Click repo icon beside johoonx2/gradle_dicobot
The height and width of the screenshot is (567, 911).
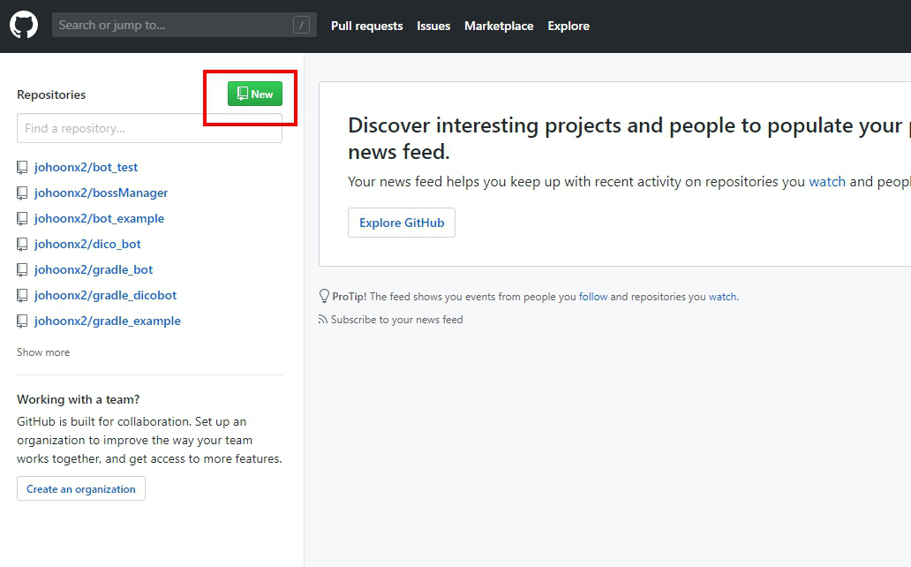tap(22, 295)
